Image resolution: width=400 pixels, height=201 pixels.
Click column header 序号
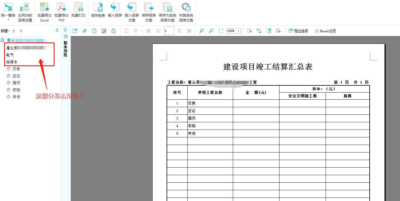click(177, 93)
